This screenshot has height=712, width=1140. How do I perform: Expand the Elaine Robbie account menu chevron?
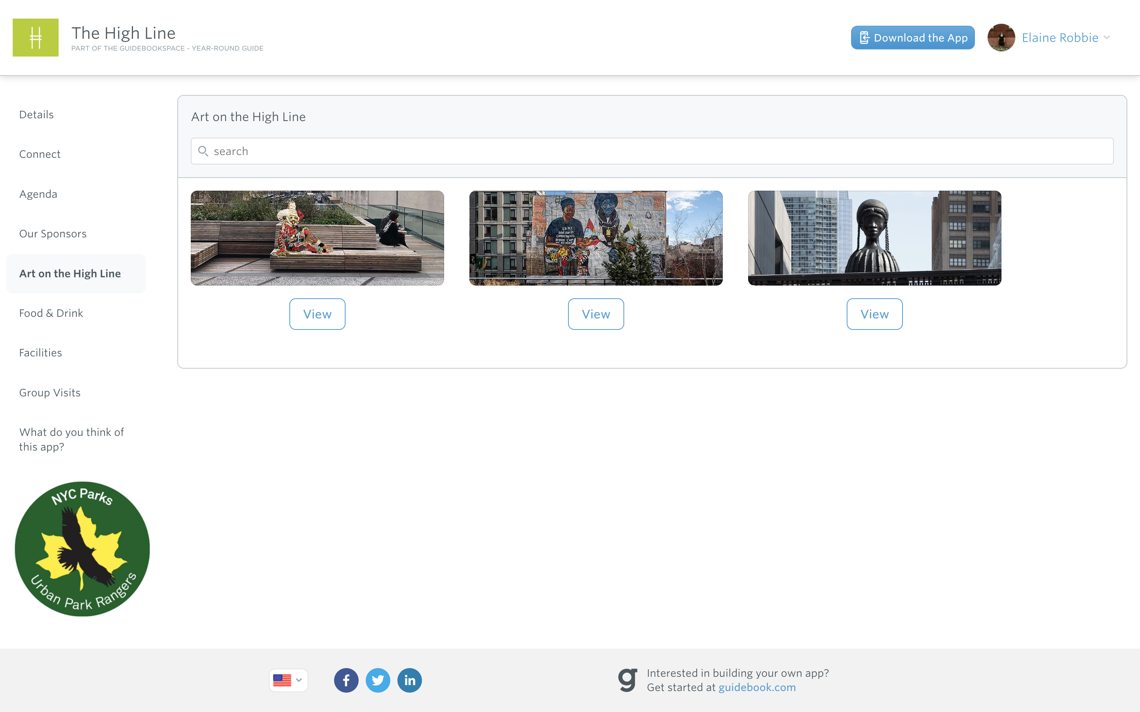(1107, 38)
